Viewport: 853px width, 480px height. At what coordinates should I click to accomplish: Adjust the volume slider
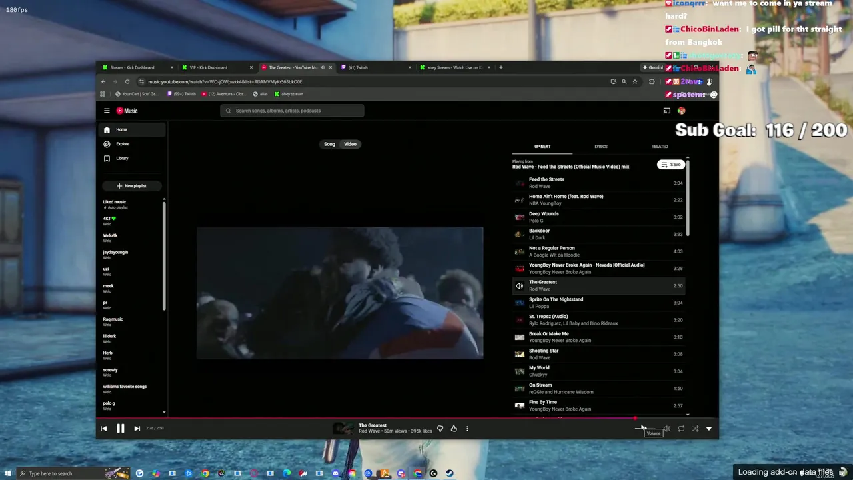point(646,429)
